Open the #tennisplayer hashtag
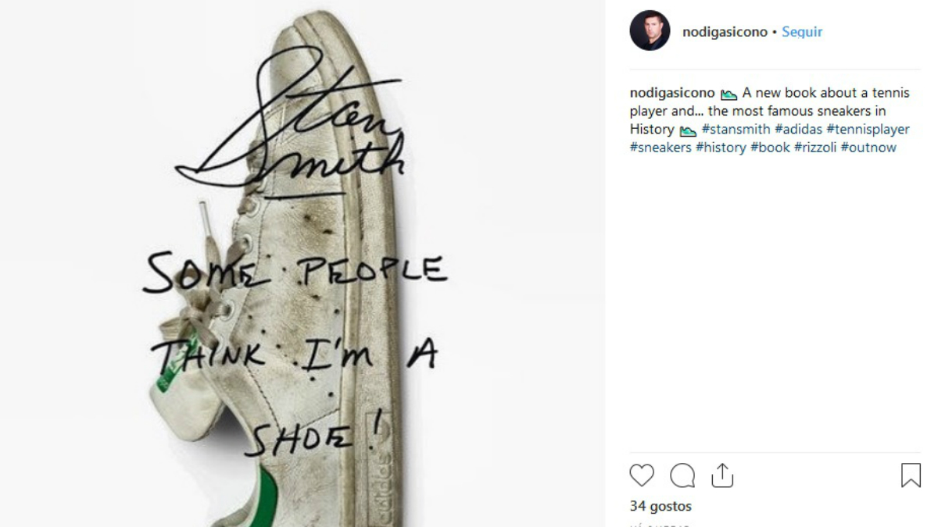 tap(868, 130)
